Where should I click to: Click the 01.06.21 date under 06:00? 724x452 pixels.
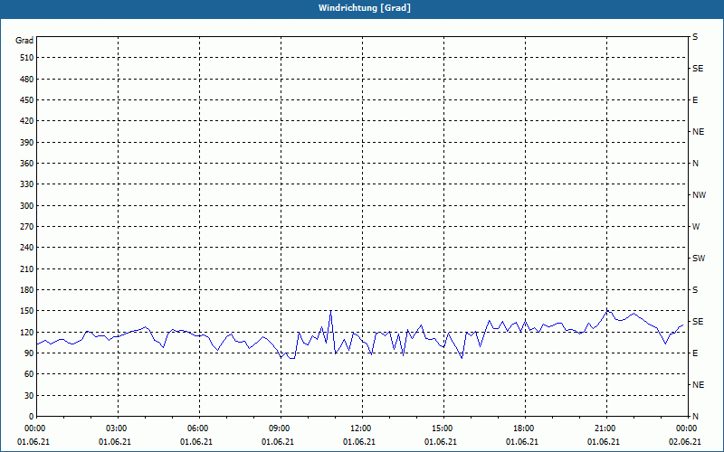point(196,442)
